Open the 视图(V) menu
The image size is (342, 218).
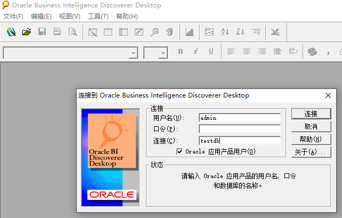click(x=70, y=17)
